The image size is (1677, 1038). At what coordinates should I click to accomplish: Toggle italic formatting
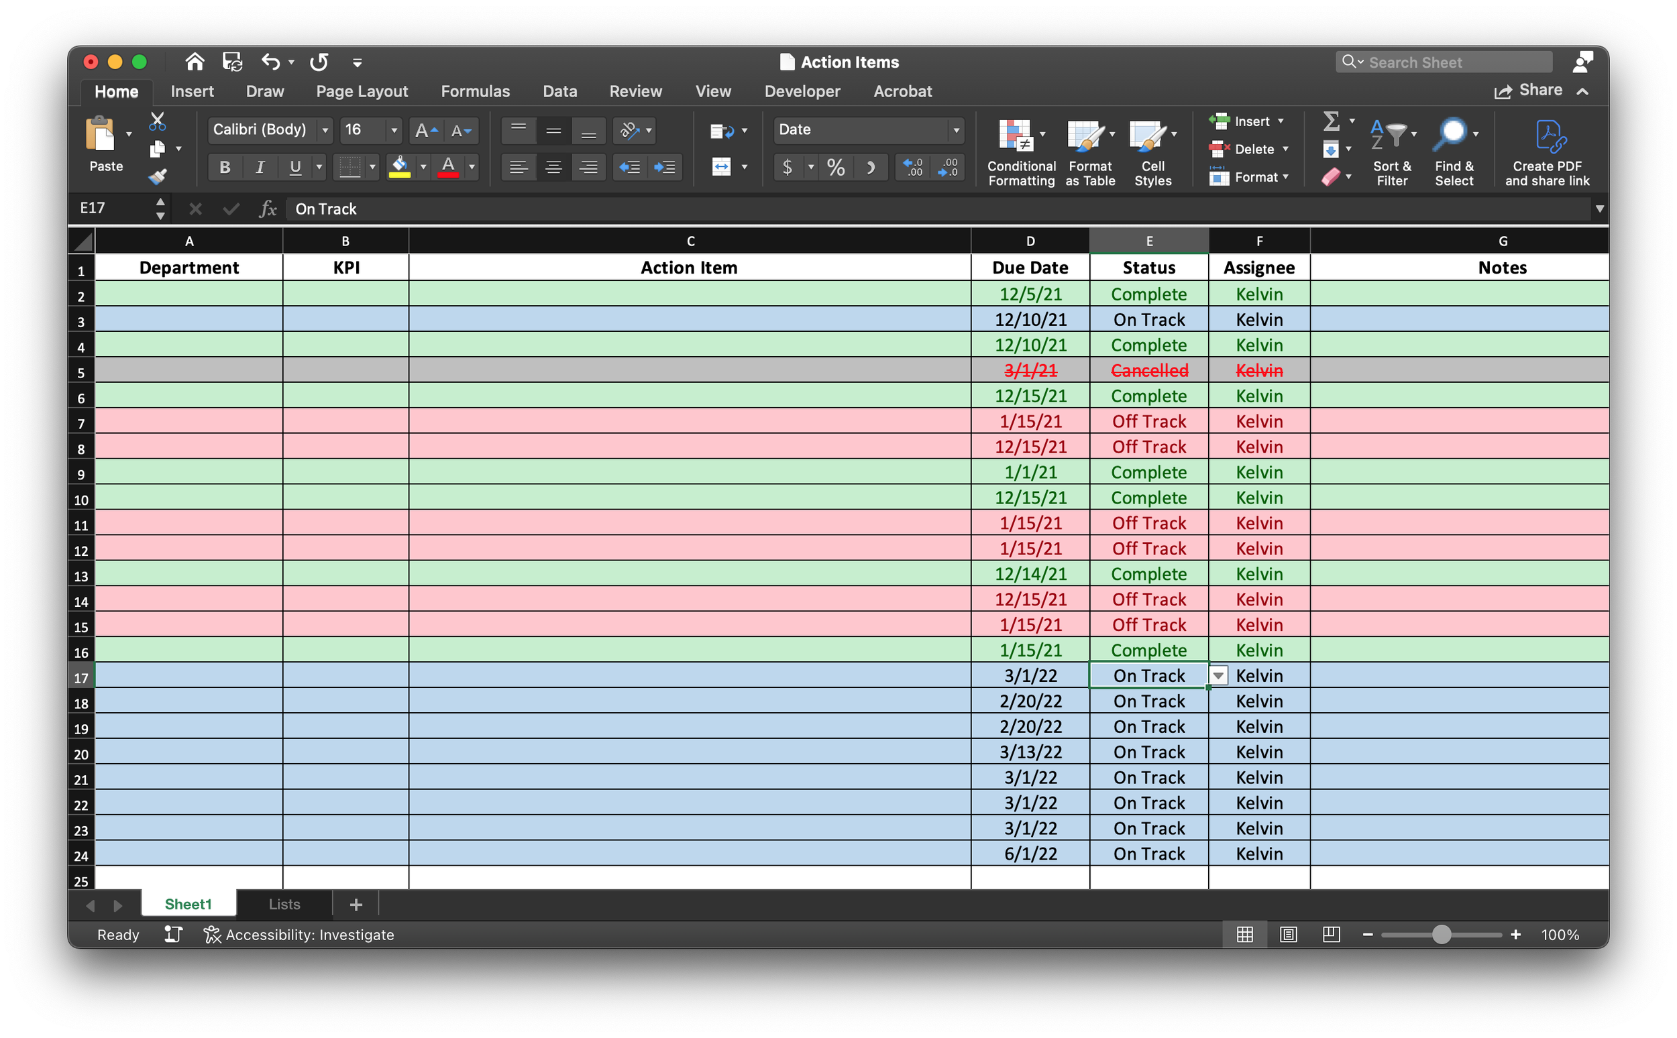(x=260, y=167)
